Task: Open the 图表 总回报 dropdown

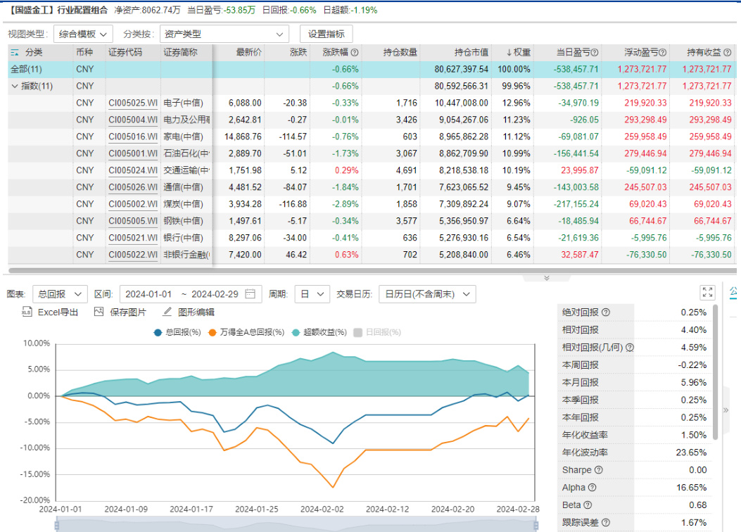Action: (x=60, y=293)
